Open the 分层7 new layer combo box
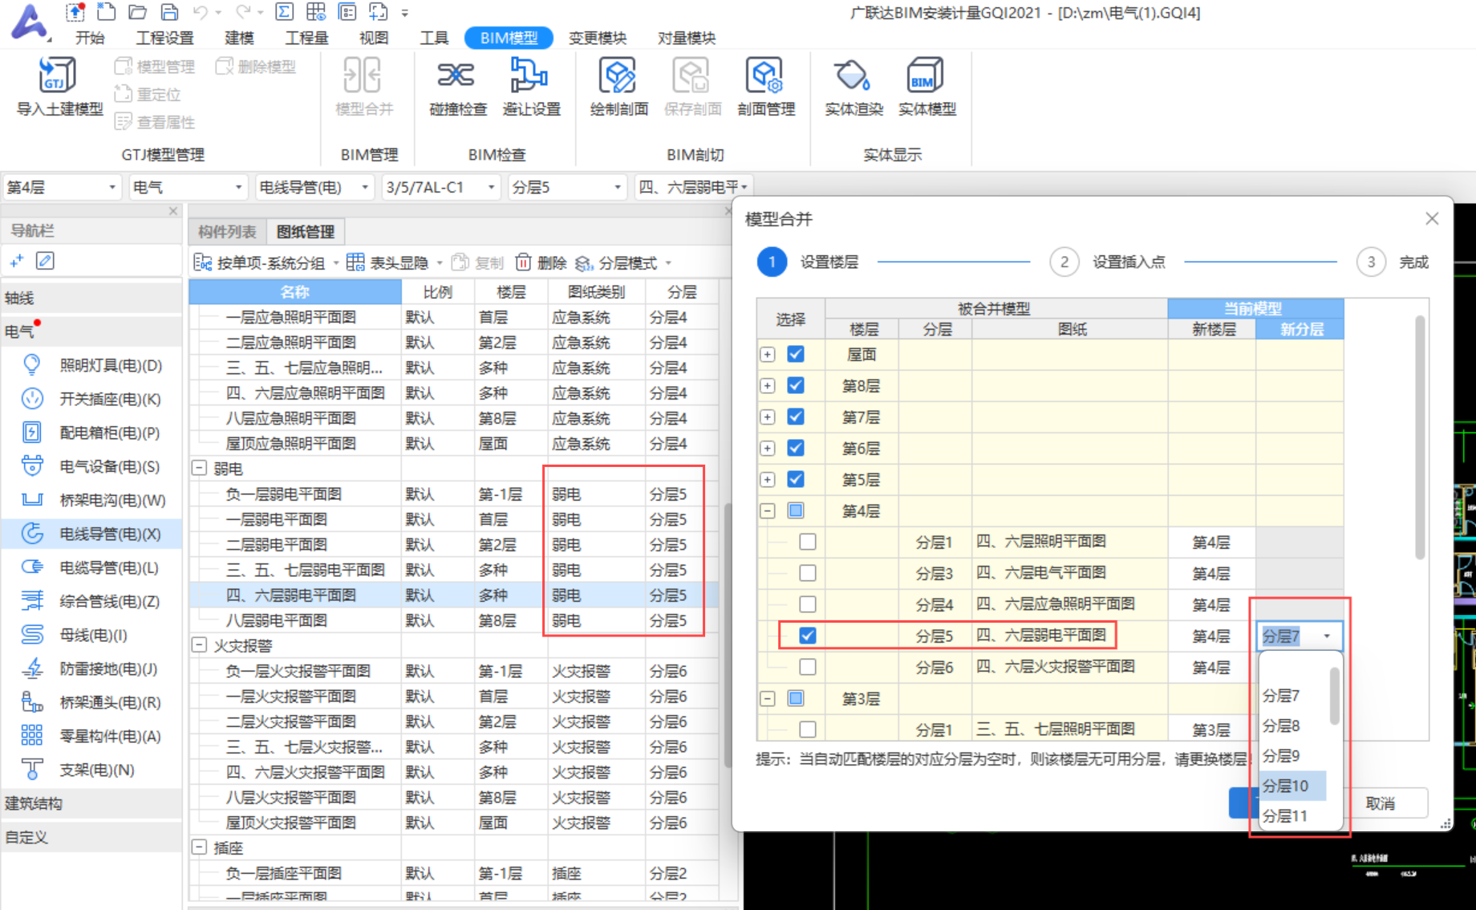This screenshot has height=910, width=1476. (x=1299, y=636)
